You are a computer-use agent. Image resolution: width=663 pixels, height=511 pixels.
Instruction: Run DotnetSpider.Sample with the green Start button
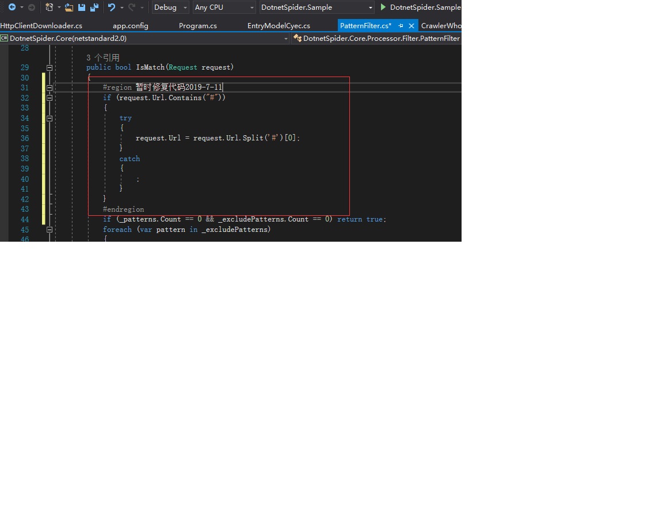(382, 7)
